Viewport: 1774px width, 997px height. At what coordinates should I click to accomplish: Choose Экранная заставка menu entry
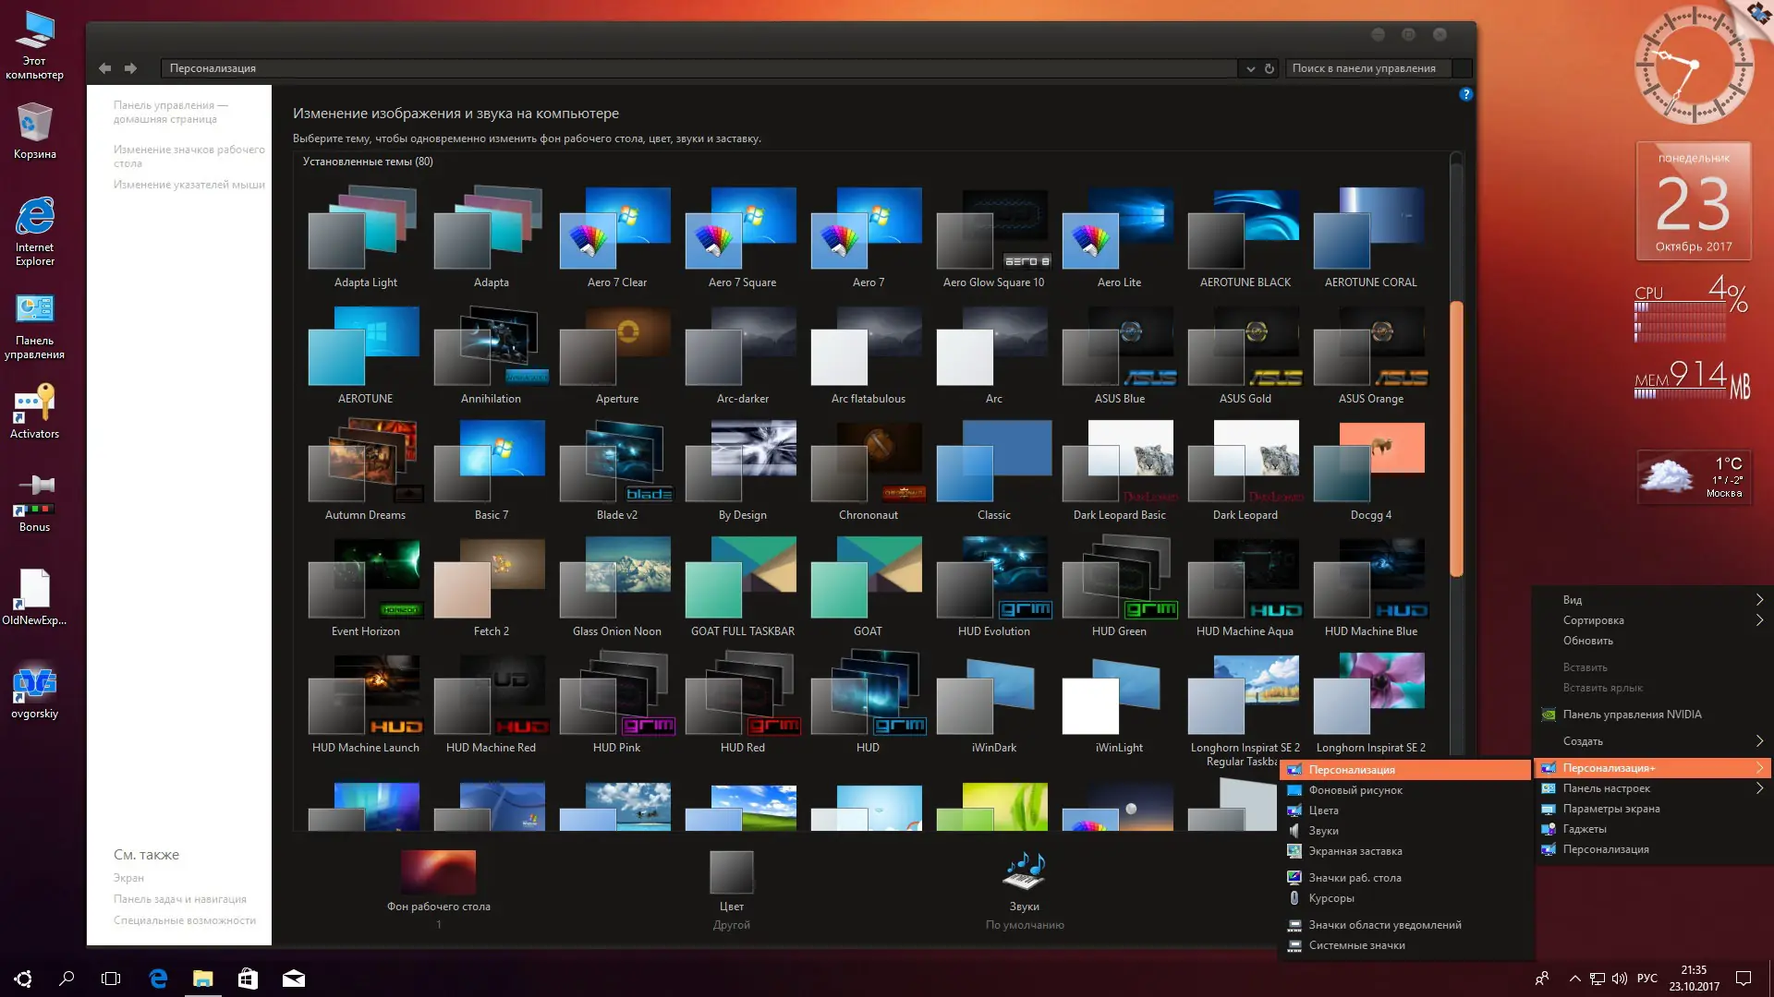click(1355, 851)
